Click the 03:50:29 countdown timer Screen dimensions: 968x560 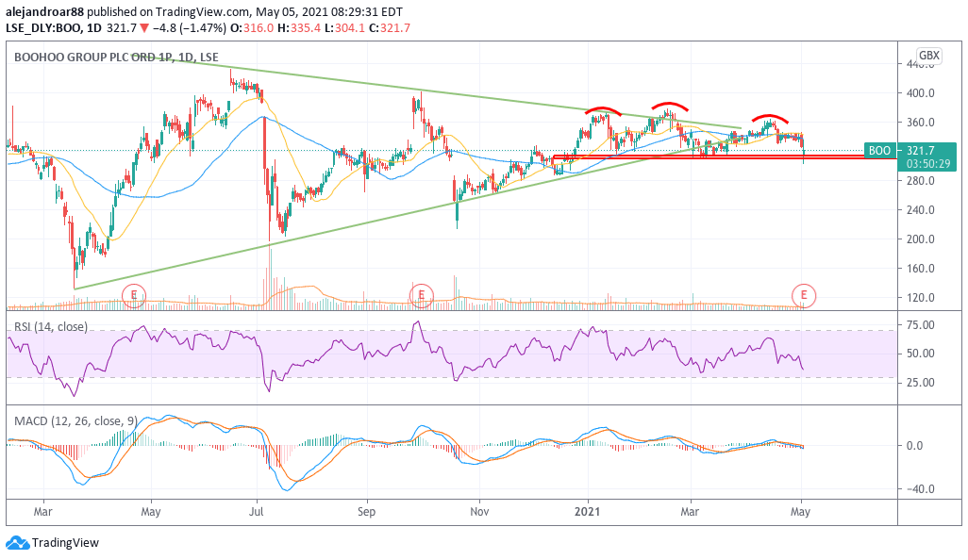pos(927,164)
